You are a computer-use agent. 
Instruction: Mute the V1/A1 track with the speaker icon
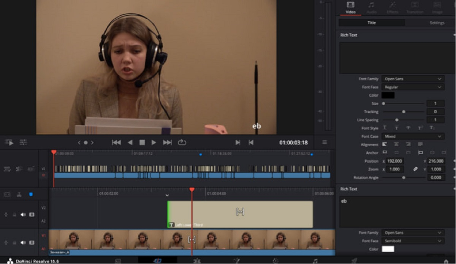(x=23, y=242)
